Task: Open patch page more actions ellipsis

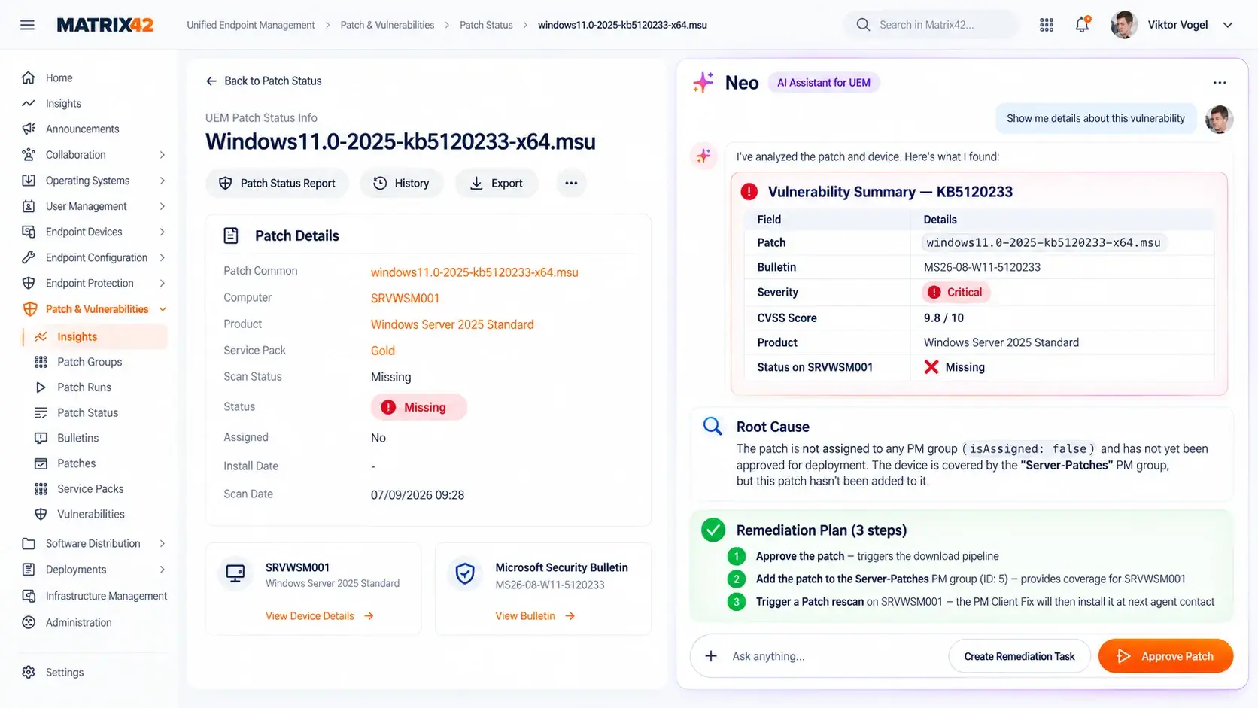Action: [571, 183]
